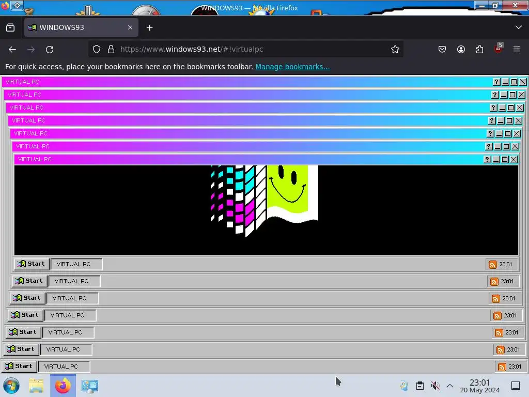Open Firefox View tab list icon
Image resolution: width=529 pixels, height=397 pixels.
click(10, 28)
